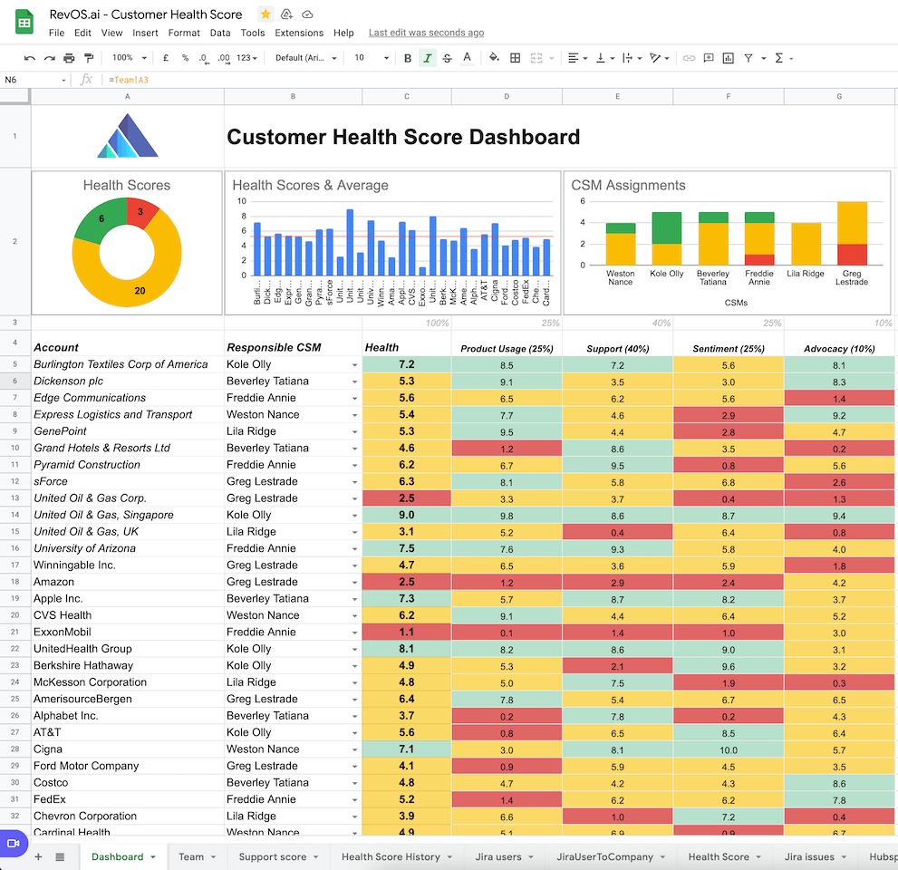898x870 pixels.
Task: Click the formula bar input field
Action: click(x=453, y=80)
